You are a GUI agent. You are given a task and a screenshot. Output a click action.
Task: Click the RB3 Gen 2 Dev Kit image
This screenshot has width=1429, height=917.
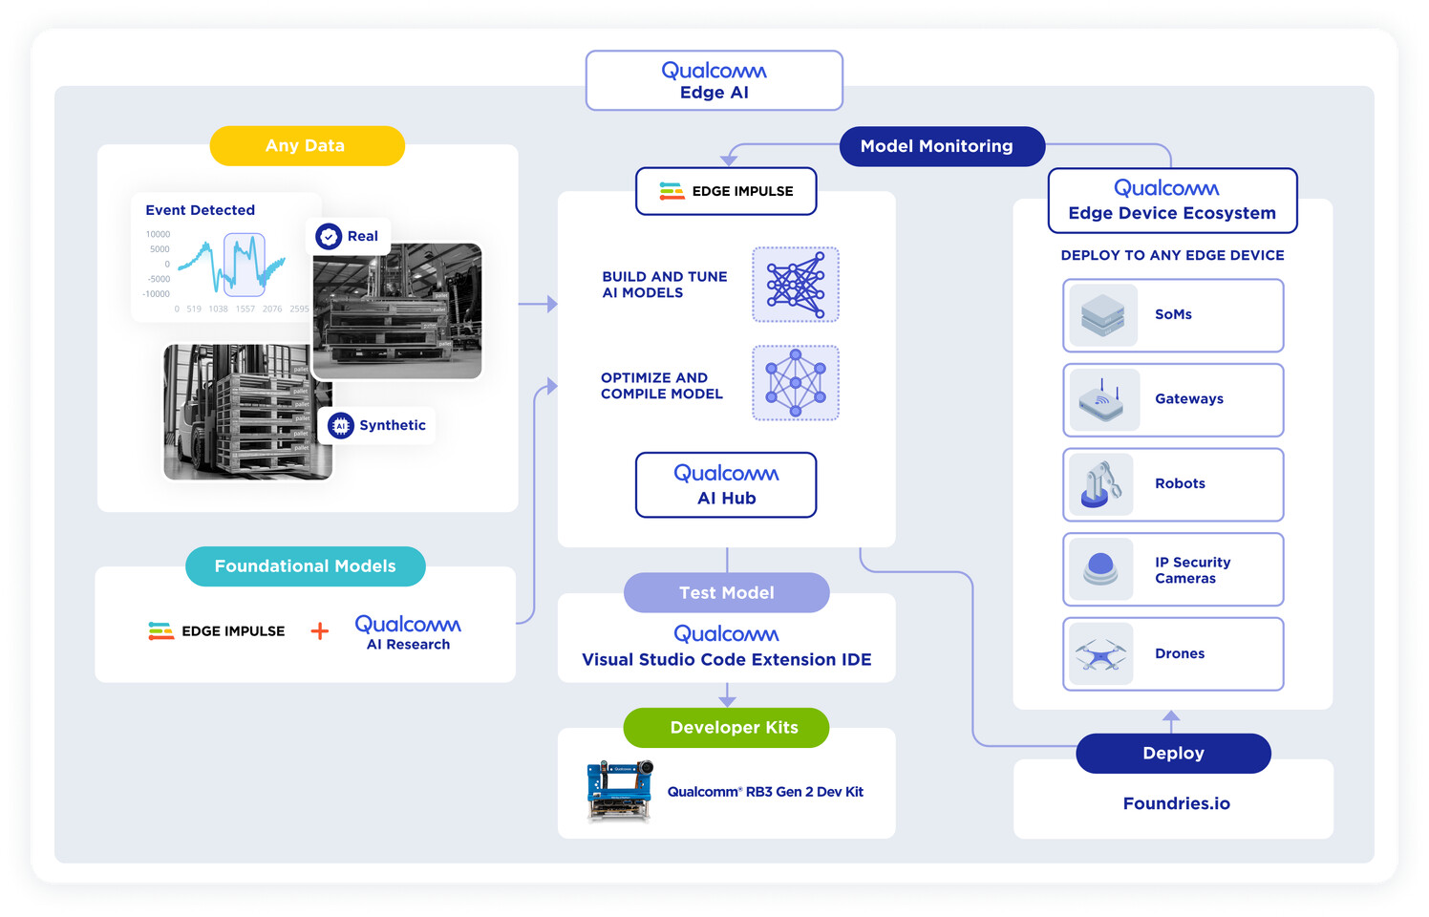tap(620, 791)
